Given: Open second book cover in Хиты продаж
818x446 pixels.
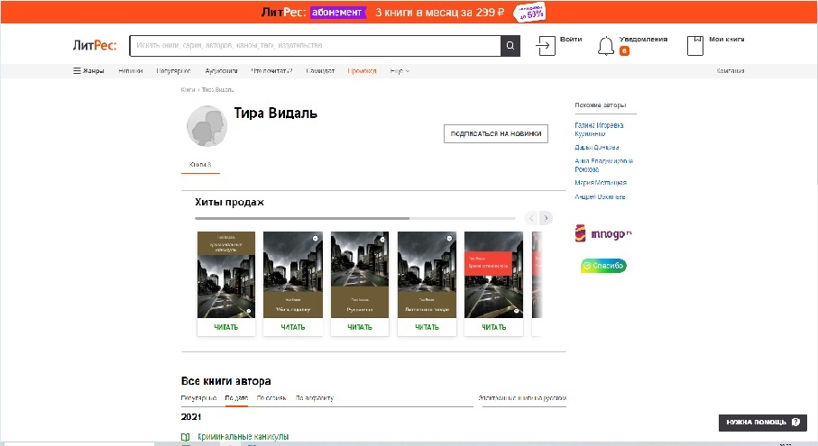Looking at the screenshot, I should click(293, 275).
